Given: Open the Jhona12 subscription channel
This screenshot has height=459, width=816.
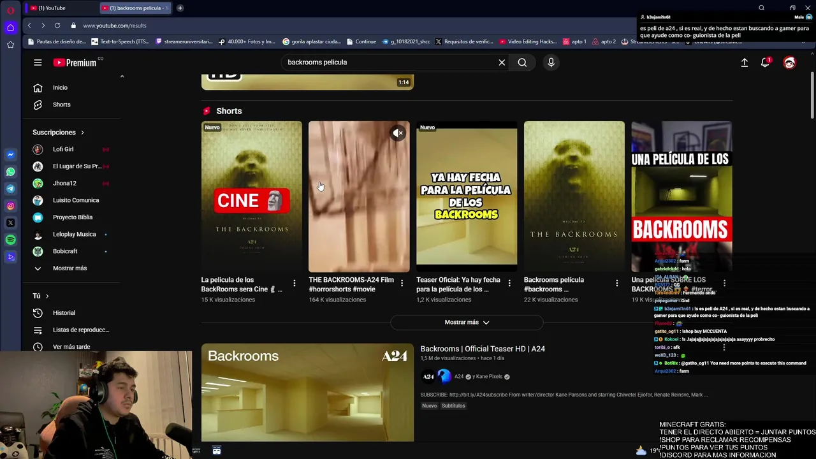Looking at the screenshot, I should (x=64, y=184).
